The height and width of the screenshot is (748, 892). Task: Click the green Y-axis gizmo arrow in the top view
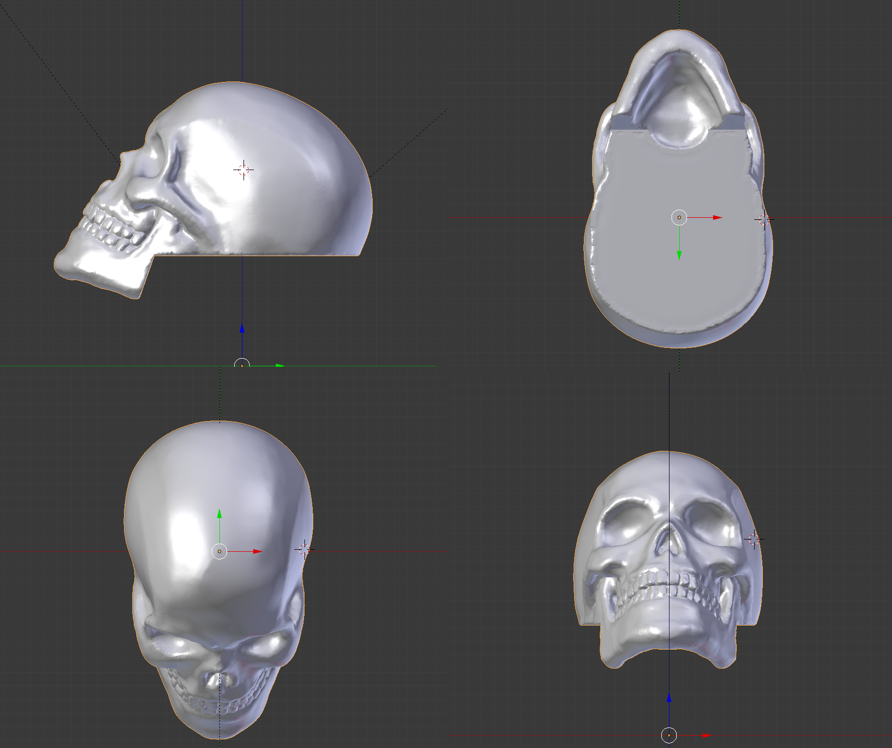(679, 255)
